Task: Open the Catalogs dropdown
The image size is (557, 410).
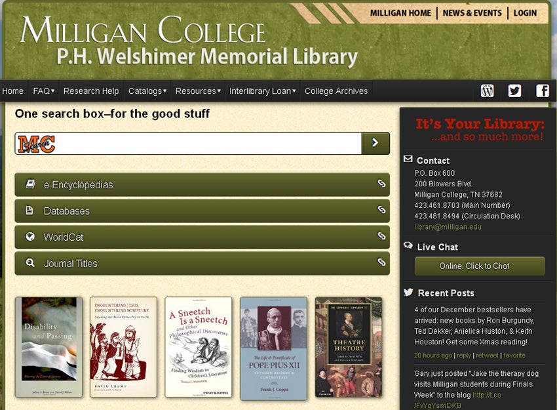Action: pos(145,91)
